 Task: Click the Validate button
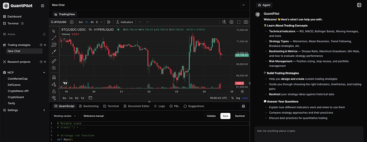211,116
